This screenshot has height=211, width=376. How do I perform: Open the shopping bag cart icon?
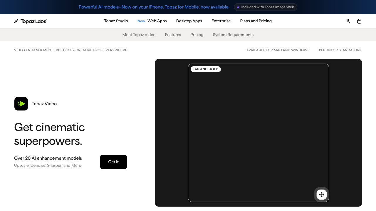359,21
